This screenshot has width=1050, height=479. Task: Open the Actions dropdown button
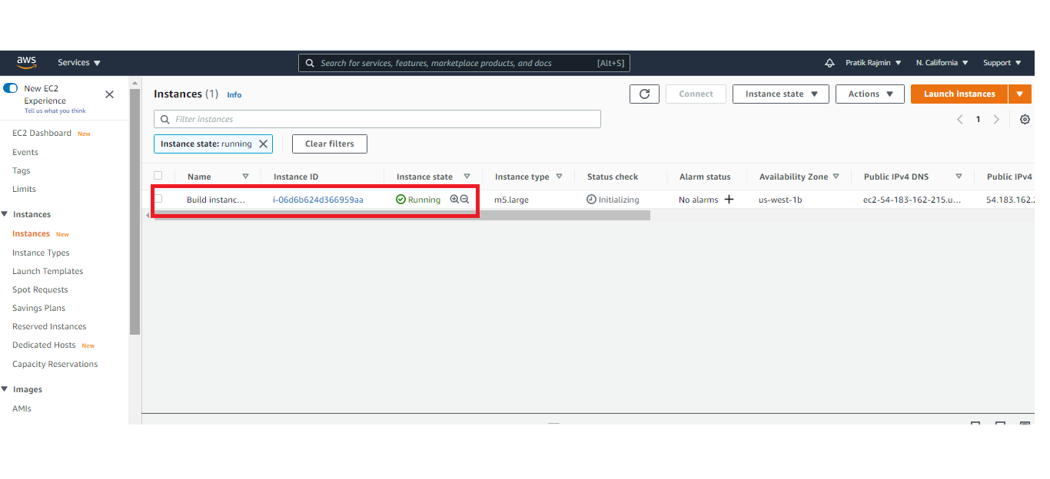[x=870, y=94]
